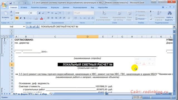Image resolution: width=178 pixels, height=100 pixels.
Task: Open Format as Table (Форматировать как таблицу)
Action: tap(119, 16)
